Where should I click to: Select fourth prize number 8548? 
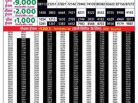91,24
